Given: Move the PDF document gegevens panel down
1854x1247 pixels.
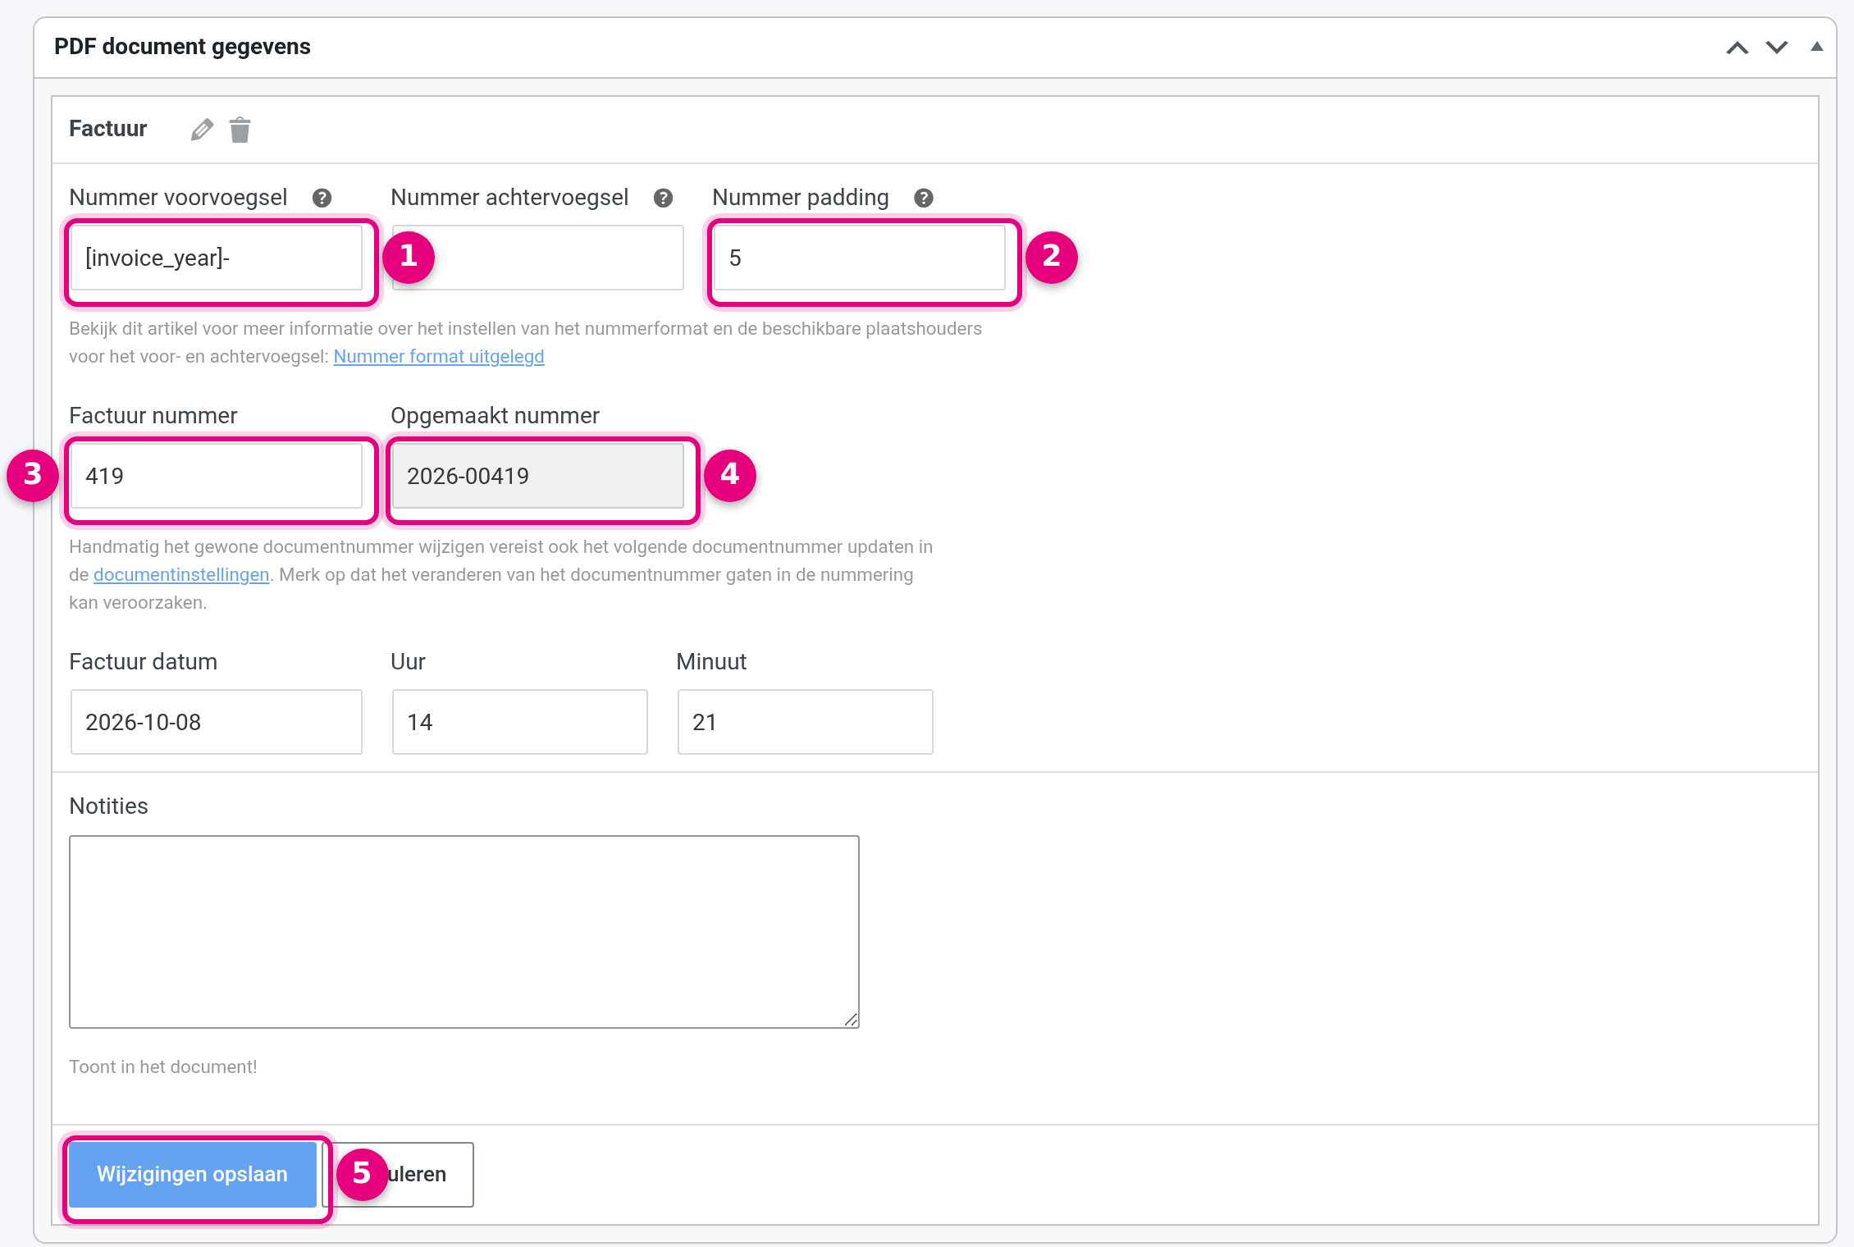Looking at the screenshot, I should point(1777,48).
